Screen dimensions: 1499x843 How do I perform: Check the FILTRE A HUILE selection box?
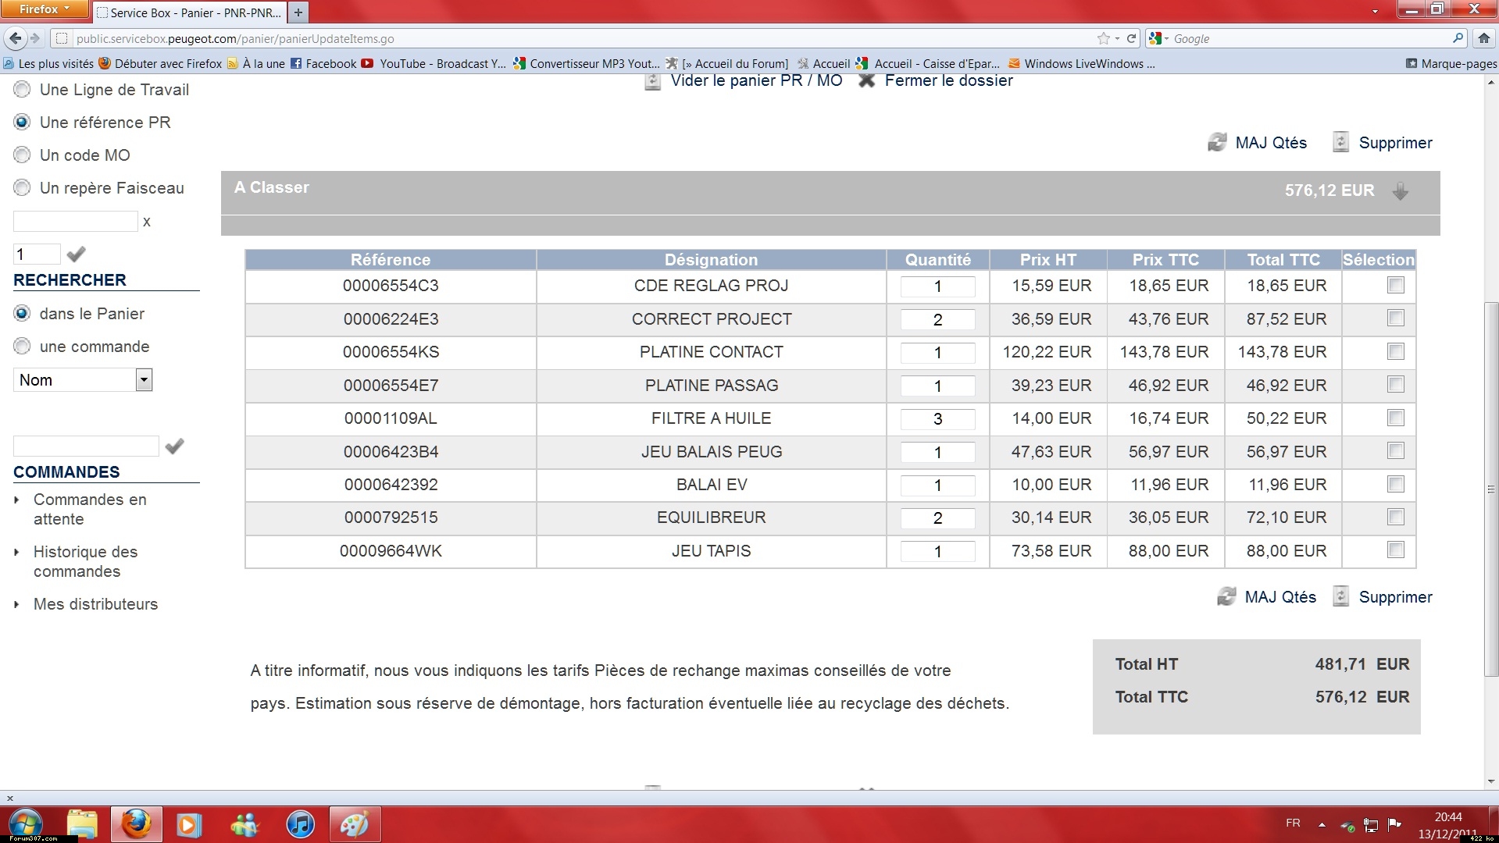1395,418
